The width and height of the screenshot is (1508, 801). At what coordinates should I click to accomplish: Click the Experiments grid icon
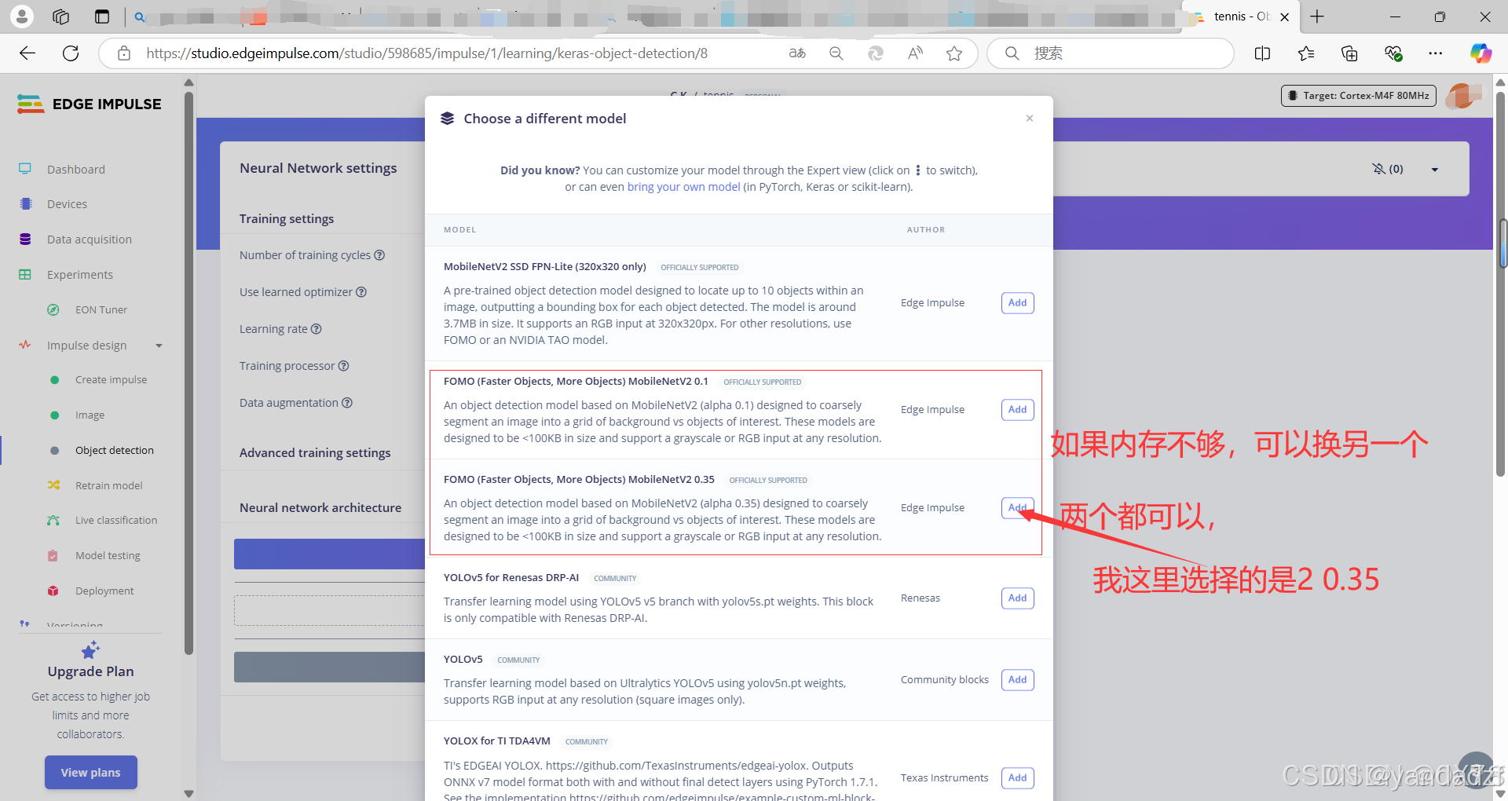pyautogui.click(x=25, y=275)
